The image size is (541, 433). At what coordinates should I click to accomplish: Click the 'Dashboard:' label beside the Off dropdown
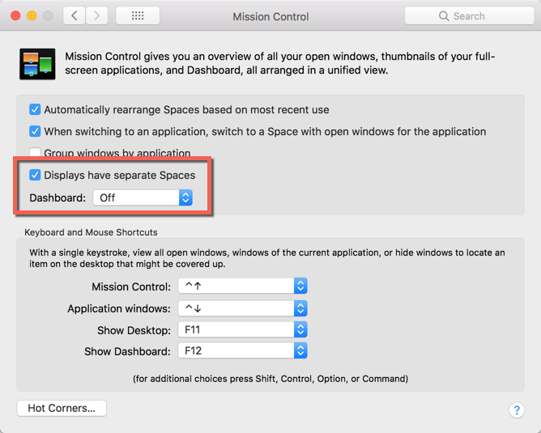[x=58, y=197]
